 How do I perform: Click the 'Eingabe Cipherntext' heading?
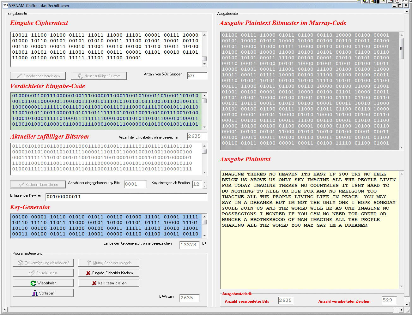39,23
